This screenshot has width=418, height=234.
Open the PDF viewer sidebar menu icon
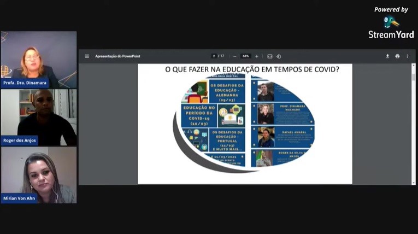pos(87,56)
